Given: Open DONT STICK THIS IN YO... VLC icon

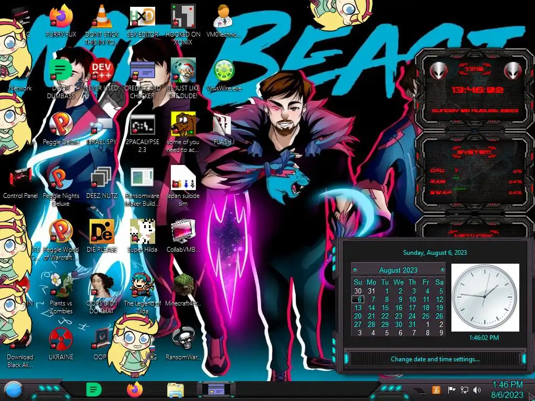Looking at the screenshot, I should [102, 17].
